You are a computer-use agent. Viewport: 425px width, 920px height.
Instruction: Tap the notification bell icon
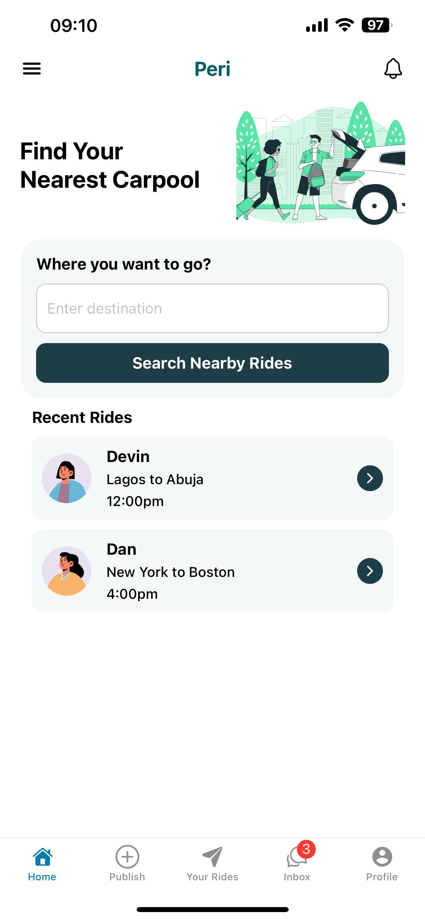(x=393, y=68)
